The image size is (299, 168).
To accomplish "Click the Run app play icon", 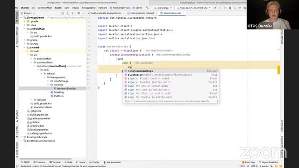I will (x=215, y=8).
